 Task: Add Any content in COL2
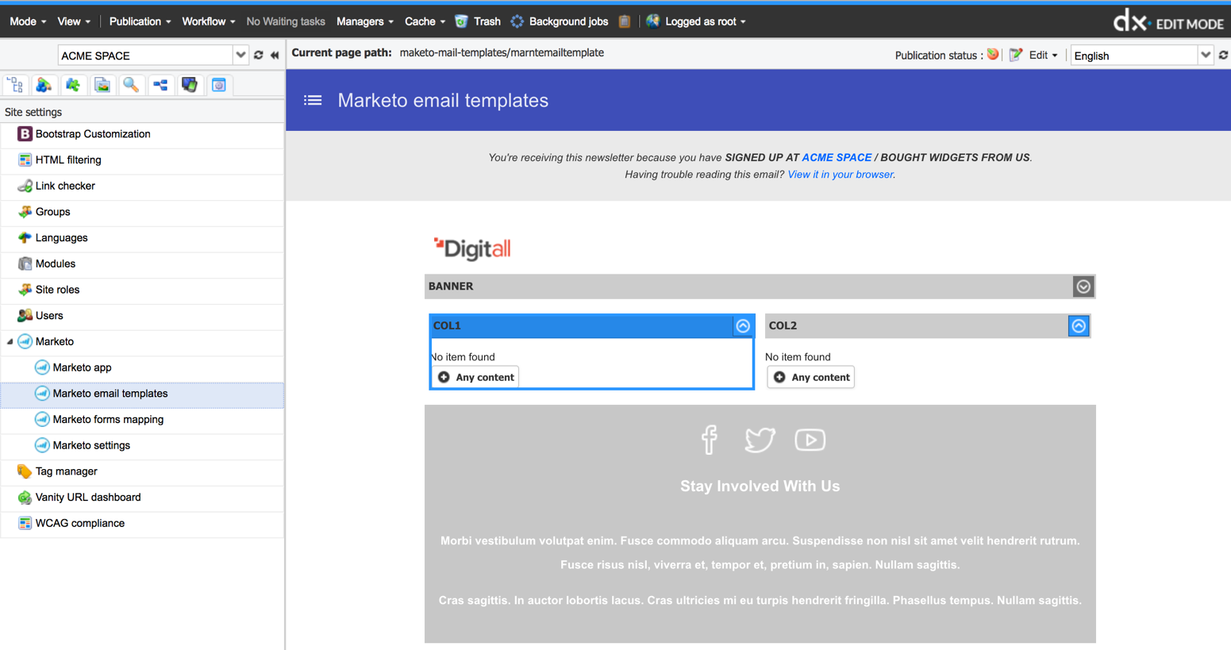pyautogui.click(x=811, y=377)
